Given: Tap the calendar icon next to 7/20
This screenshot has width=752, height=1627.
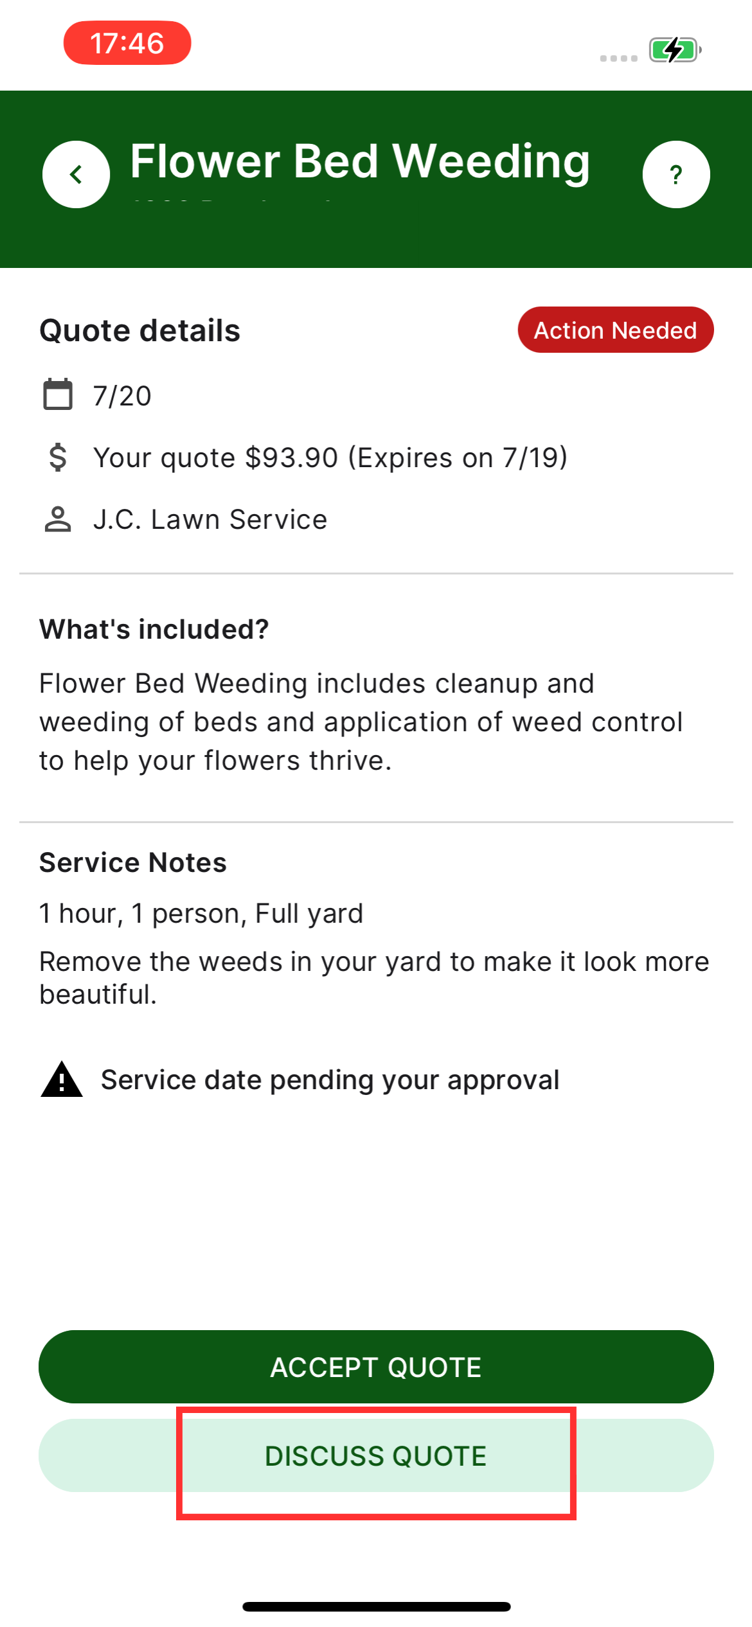Looking at the screenshot, I should (x=58, y=395).
